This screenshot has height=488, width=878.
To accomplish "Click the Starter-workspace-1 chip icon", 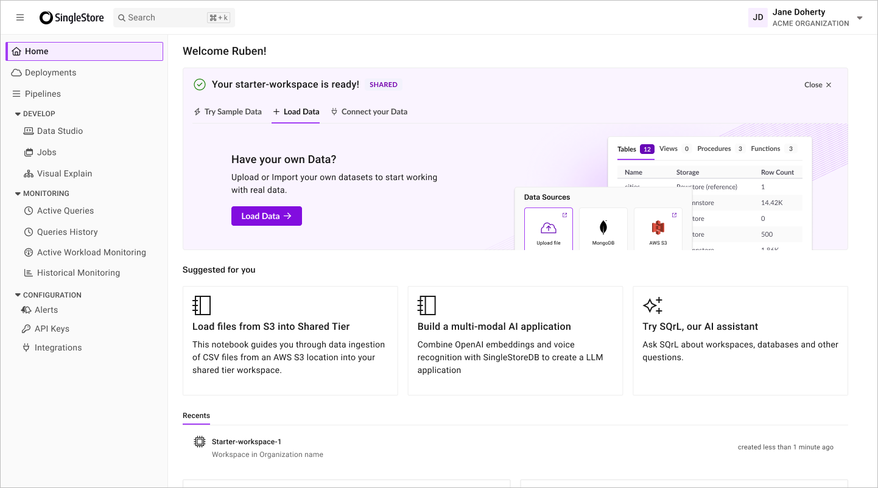I will (199, 442).
